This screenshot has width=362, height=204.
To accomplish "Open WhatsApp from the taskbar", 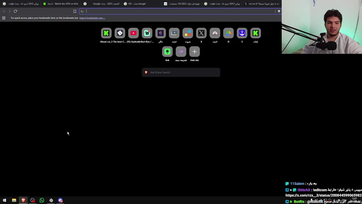I will (42, 200).
